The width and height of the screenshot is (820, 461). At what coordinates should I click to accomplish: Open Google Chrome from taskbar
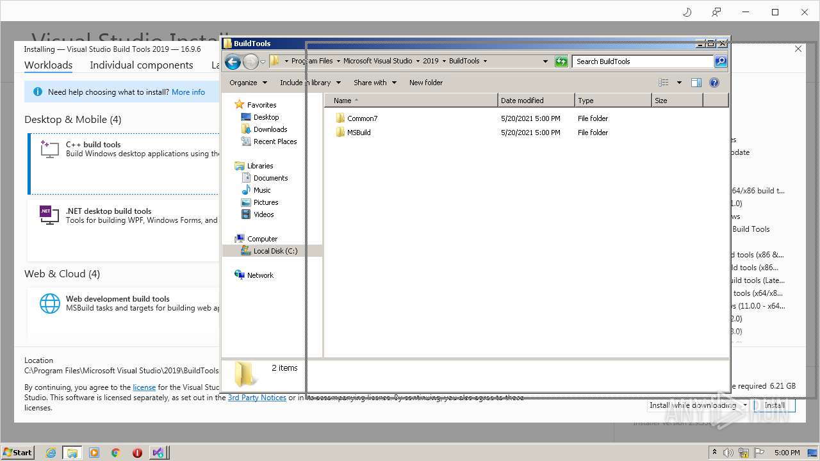pyautogui.click(x=116, y=453)
